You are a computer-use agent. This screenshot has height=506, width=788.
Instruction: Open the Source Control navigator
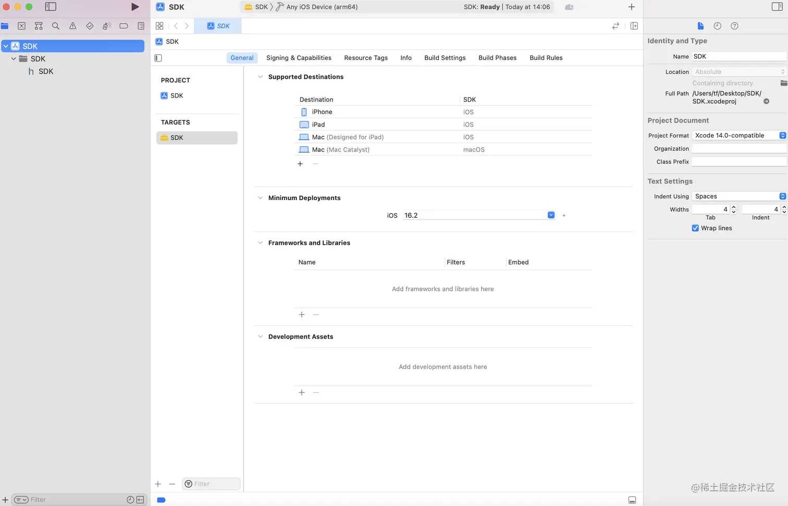(21, 26)
